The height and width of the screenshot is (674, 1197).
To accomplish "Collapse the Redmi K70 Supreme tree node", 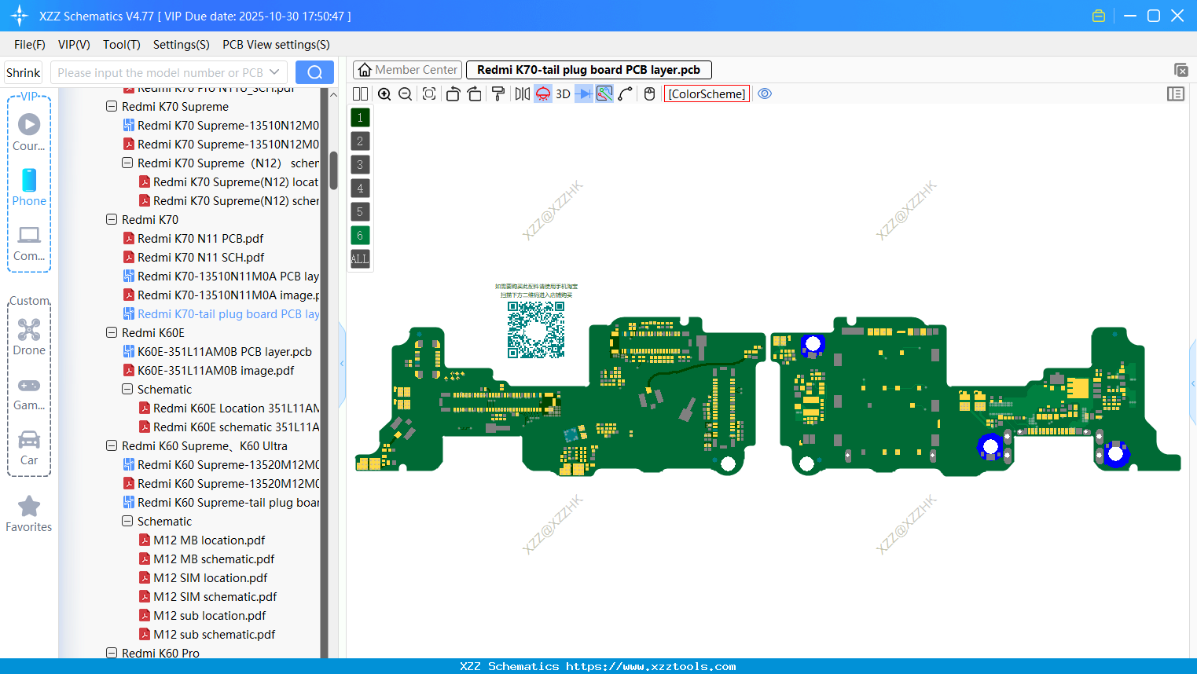I will pos(112,106).
